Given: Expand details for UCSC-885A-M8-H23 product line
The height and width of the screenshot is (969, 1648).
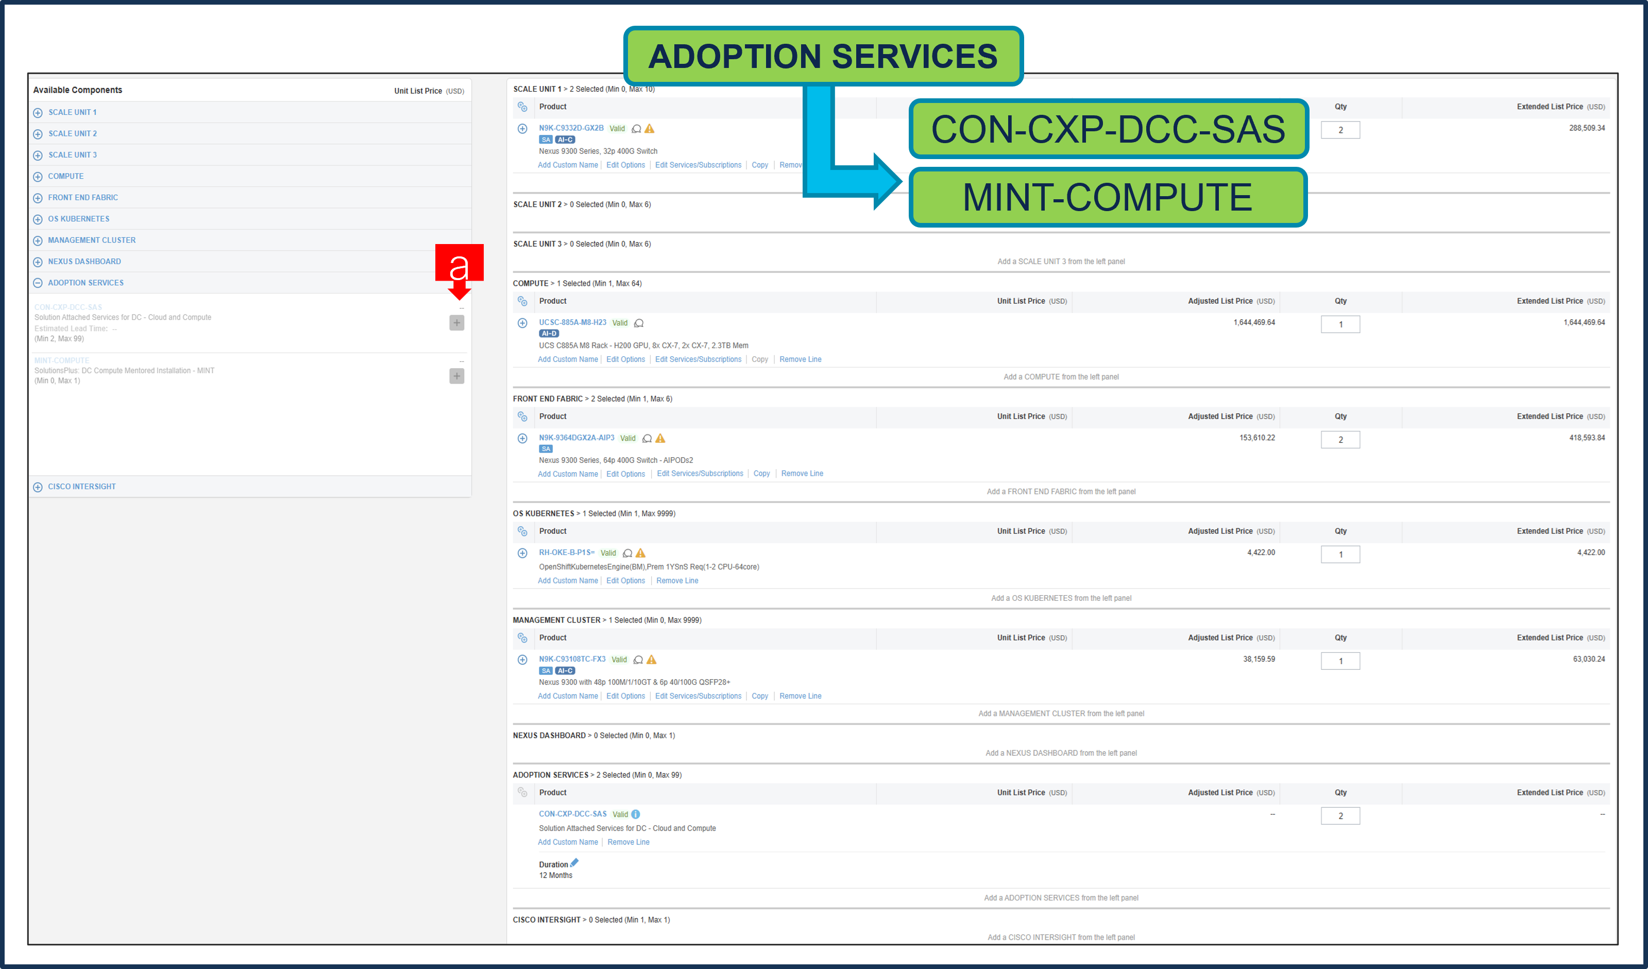Looking at the screenshot, I should (x=522, y=323).
